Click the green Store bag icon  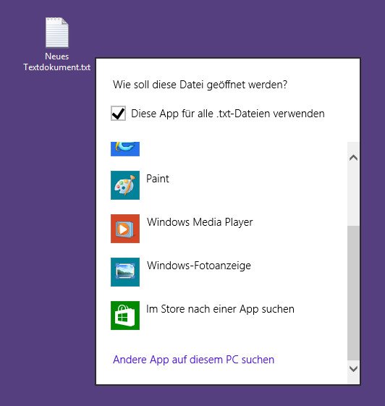[125, 316]
